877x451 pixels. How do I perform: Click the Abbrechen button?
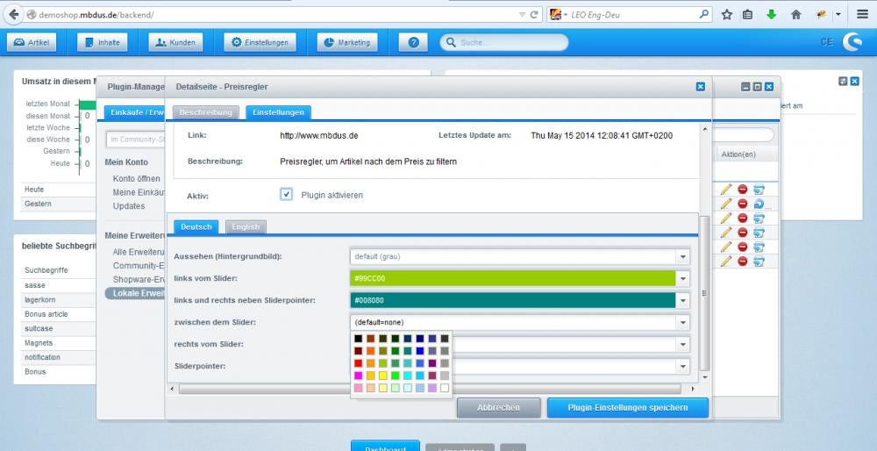[x=498, y=407]
